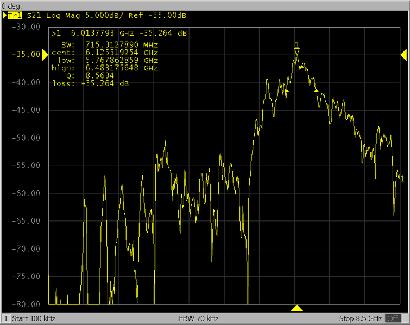Click yellow marker triangle on bottom axis

[x=297, y=308]
